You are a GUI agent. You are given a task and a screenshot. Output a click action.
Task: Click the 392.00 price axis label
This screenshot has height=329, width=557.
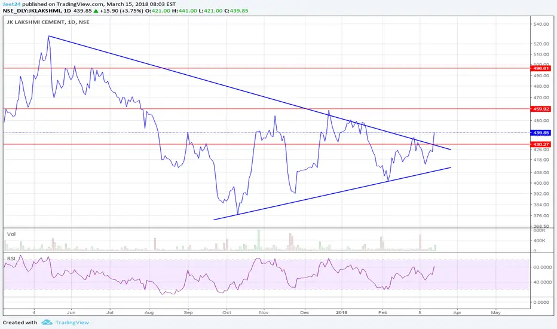[x=541, y=194]
